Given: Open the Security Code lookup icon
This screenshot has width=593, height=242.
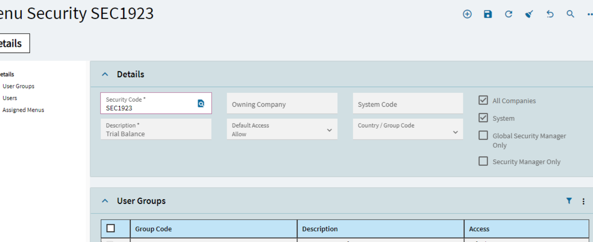Looking at the screenshot, I should coord(201,103).
